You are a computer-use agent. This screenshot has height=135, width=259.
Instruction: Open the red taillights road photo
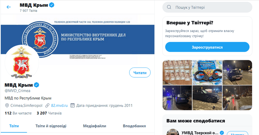(x=237, y=98)
